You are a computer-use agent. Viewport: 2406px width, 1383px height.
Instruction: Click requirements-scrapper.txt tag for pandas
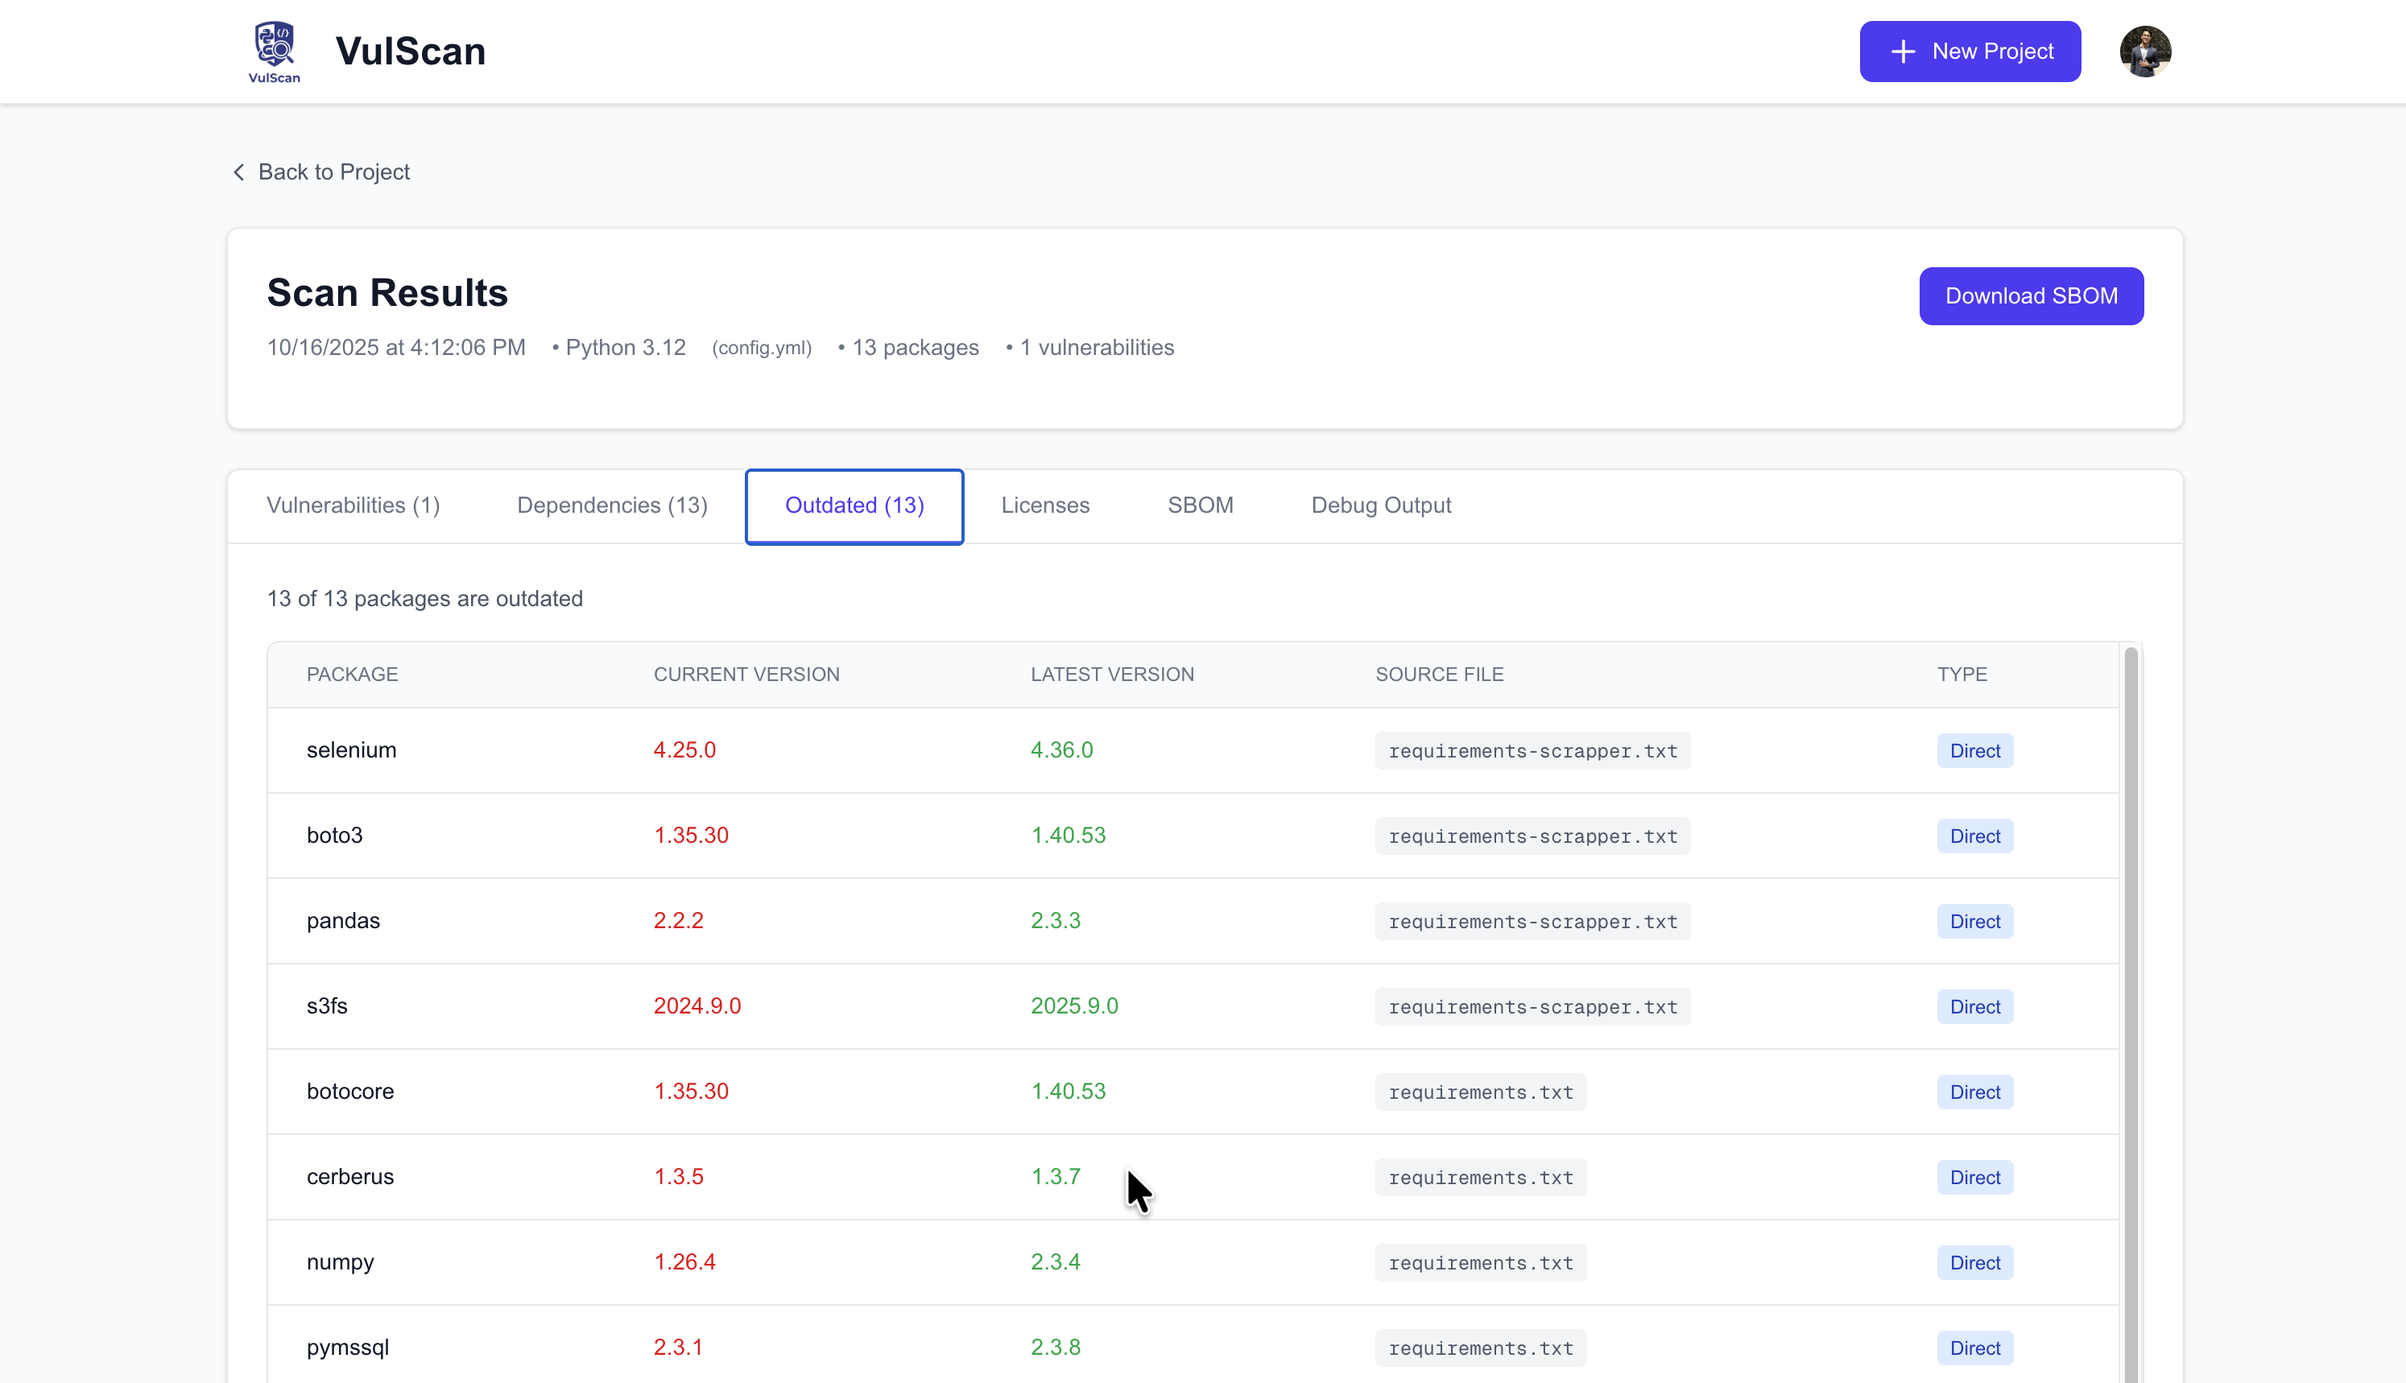tap(1532, 922)
